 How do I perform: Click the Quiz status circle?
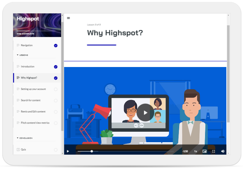click(x=56, y=150)
